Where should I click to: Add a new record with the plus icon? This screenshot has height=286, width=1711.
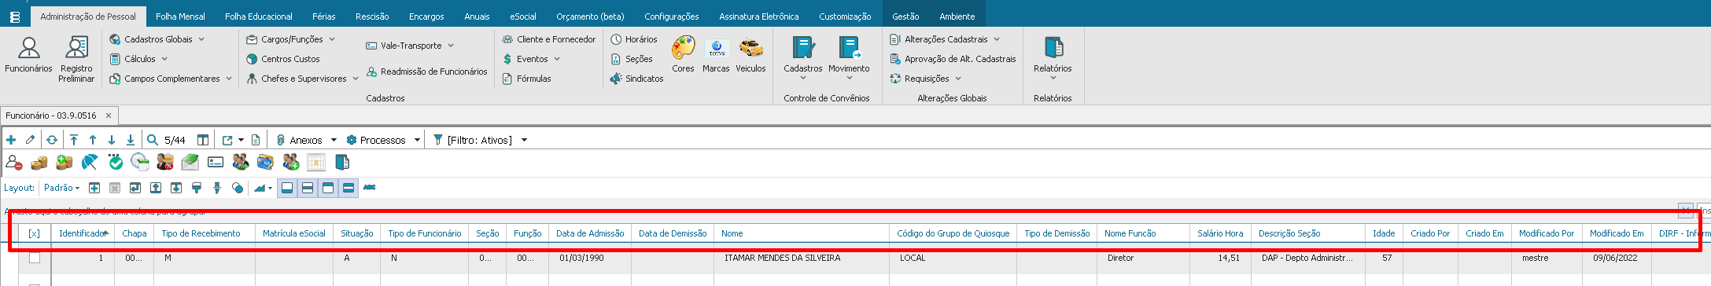11,140
